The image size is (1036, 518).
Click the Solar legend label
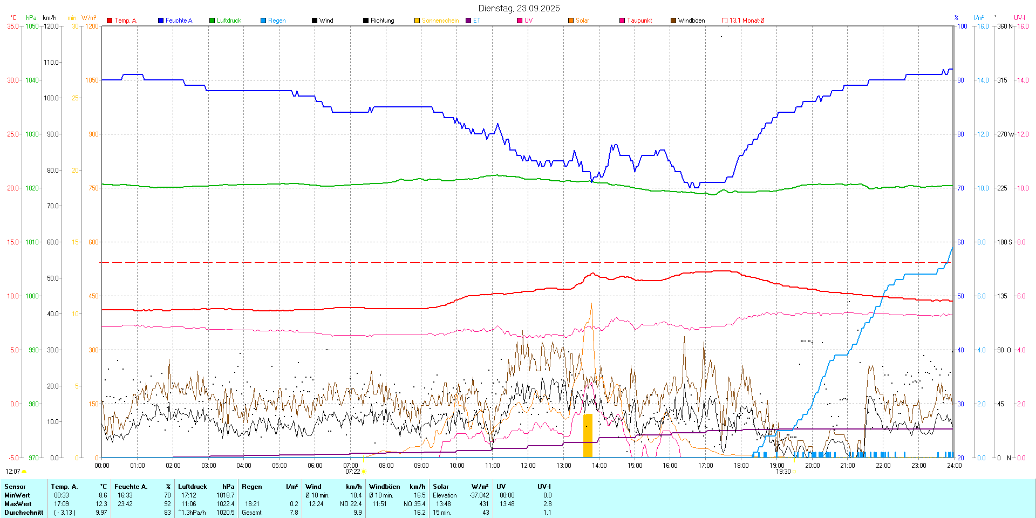tap(582, 21)
